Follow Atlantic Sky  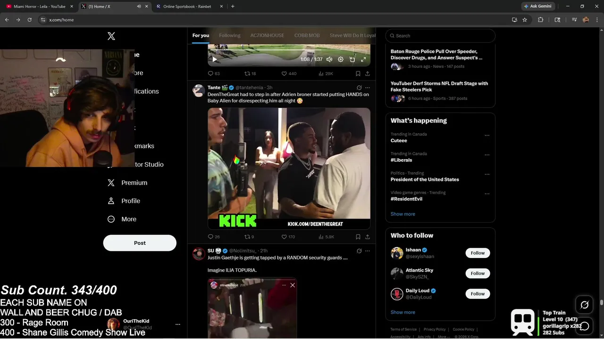click(478, 274)
